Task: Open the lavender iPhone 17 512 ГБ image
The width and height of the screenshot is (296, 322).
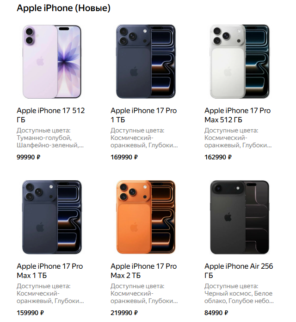Action: [x=52, y=62]
